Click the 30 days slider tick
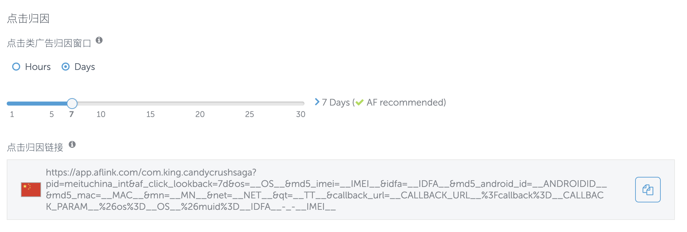Image resolution: width=687 pixels, height=232 pixels. [301, 114]
